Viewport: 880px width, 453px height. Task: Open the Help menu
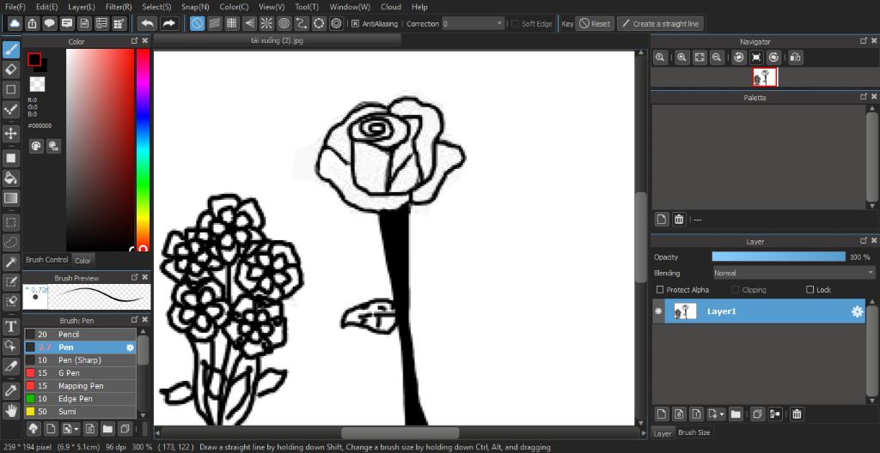419,7
